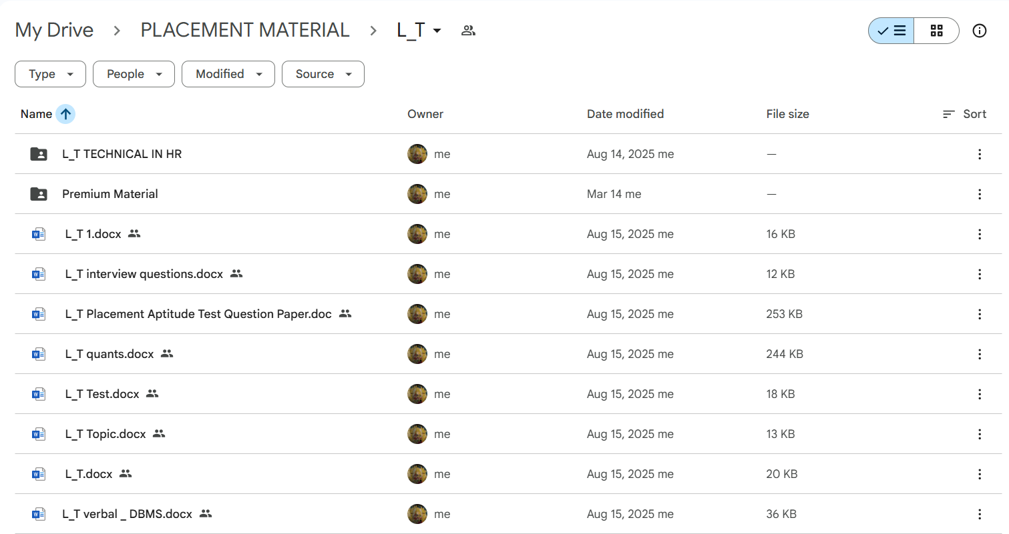Screen dimensions: 1009x534
Task: Select the file L_T Test.docx
Action: click(x=102, y=394)
